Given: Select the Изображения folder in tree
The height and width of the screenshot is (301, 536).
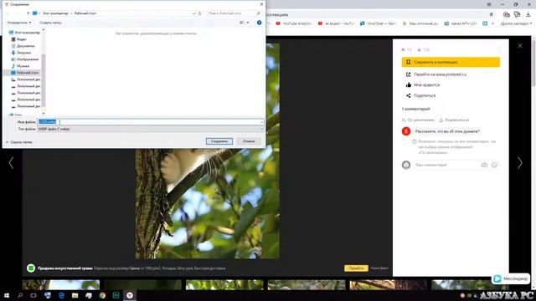Looking at the screenshot, I should (25, 59).
